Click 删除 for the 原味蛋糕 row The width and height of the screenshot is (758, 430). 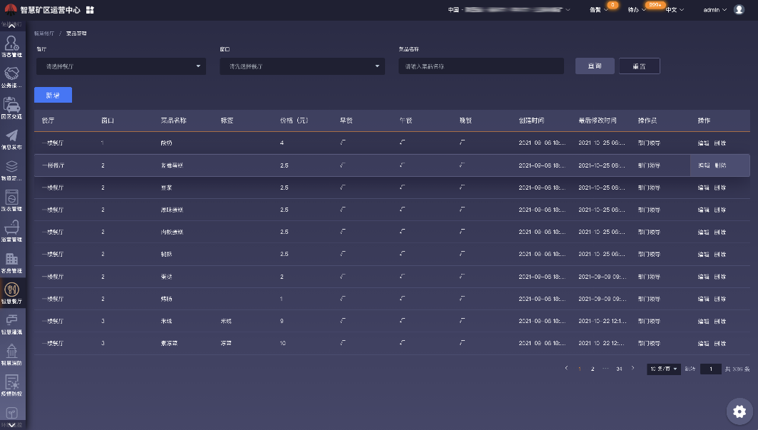click(x=719, y=210)
